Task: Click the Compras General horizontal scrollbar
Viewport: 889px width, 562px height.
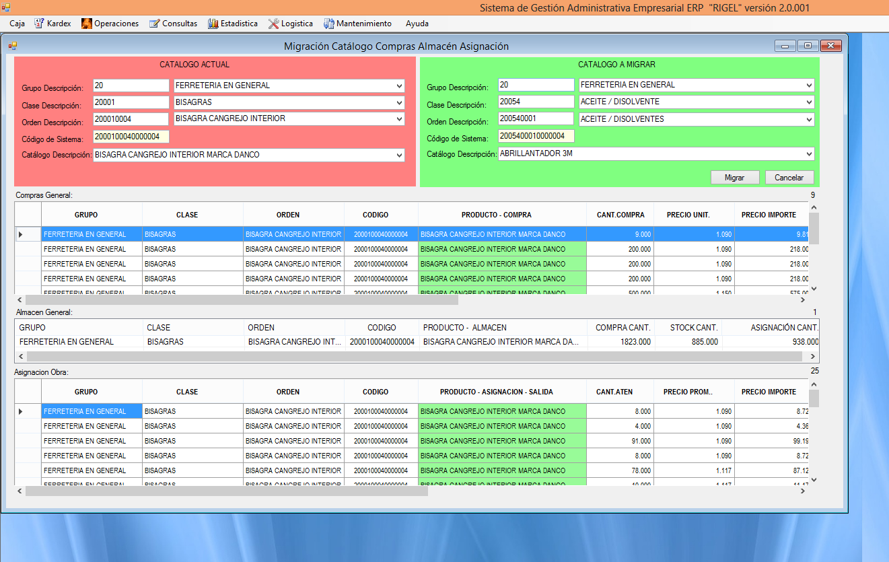Action: (242, 300)
